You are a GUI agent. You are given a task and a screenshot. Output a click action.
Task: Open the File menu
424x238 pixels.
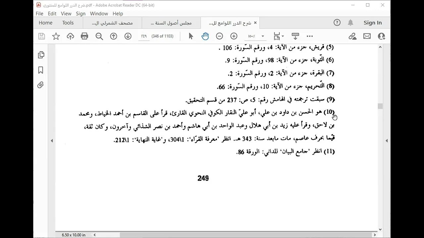(x=39, y=14)
